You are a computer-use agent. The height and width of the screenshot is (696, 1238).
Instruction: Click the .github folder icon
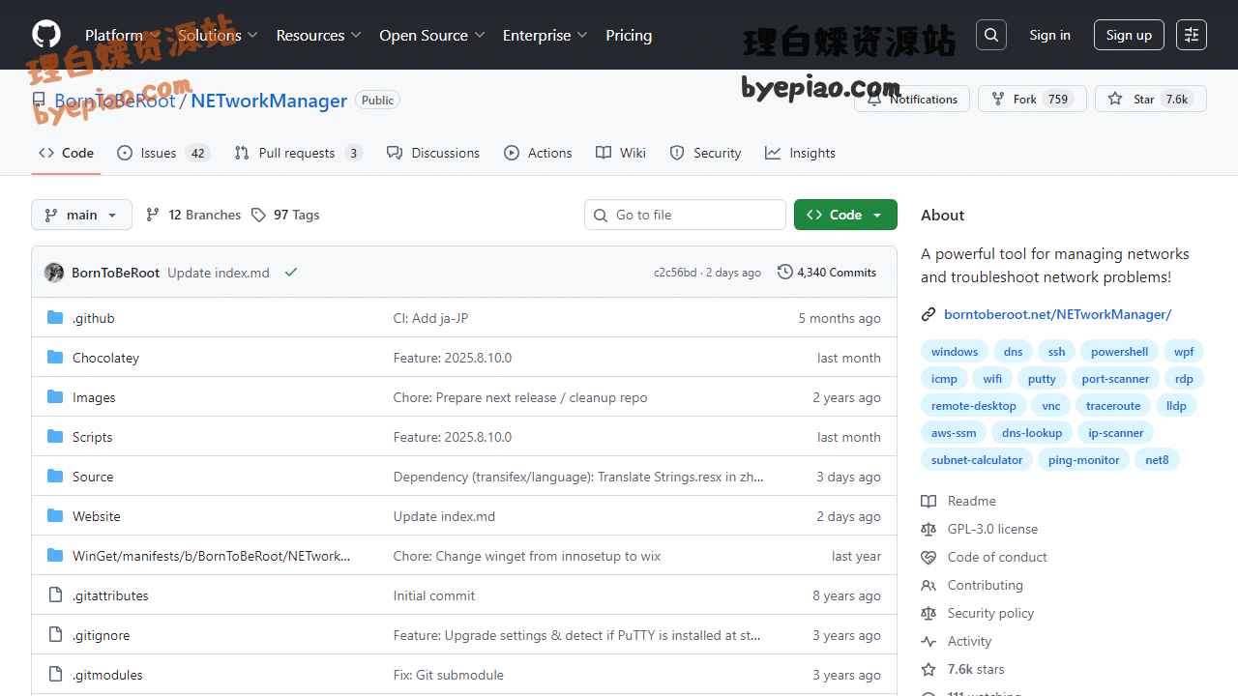point(55,318)
